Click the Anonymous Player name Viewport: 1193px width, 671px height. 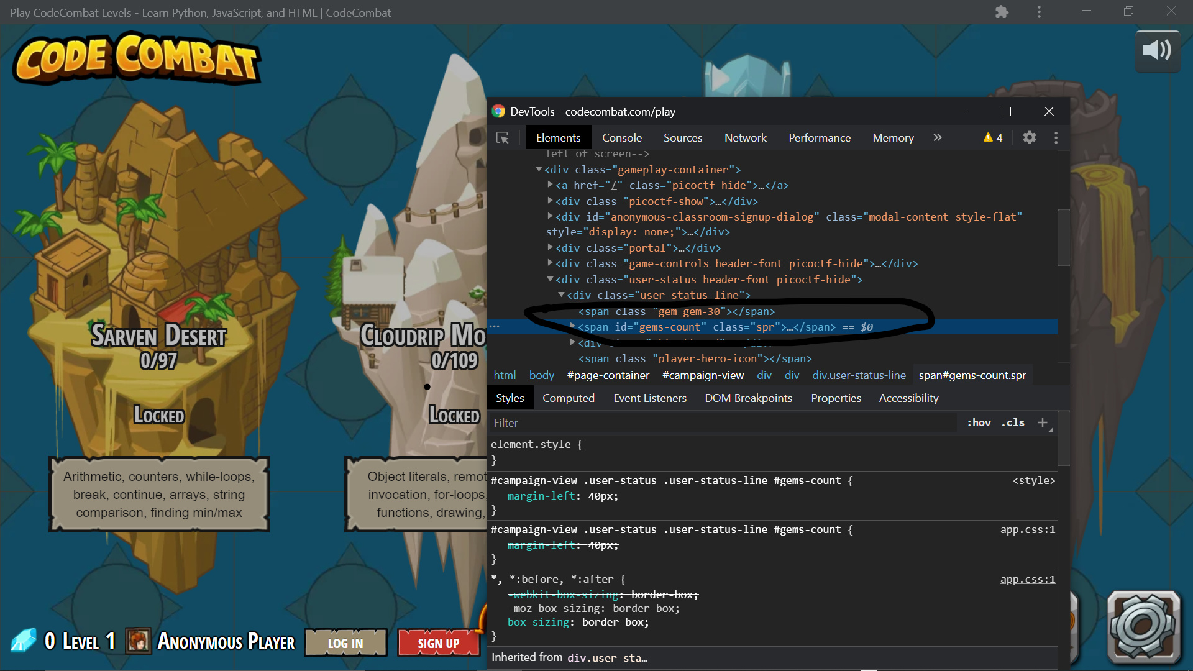pos(226,641)
